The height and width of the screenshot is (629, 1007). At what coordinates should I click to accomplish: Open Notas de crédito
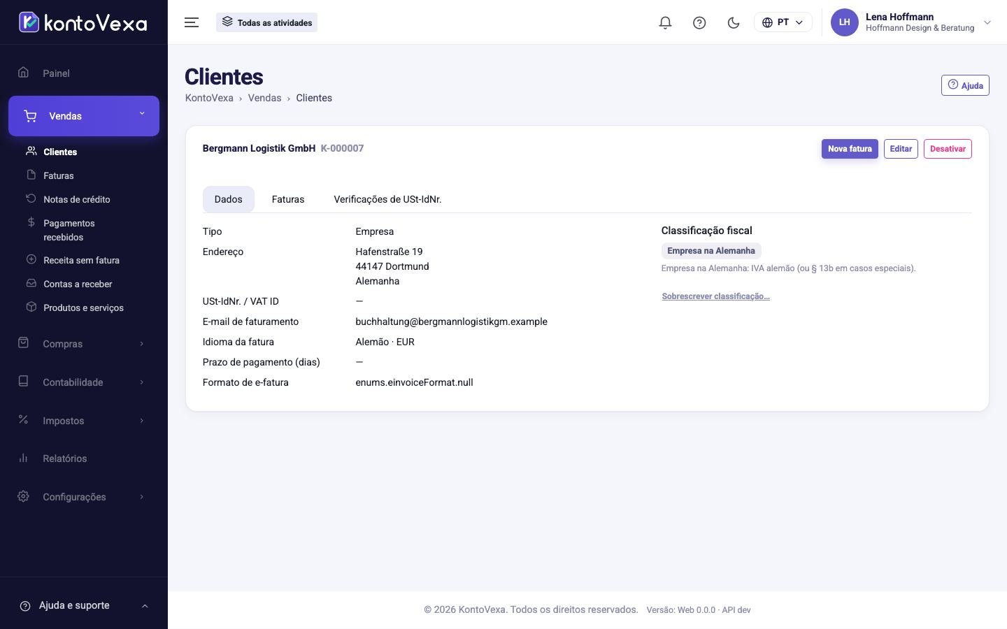(x=76, y=199)
